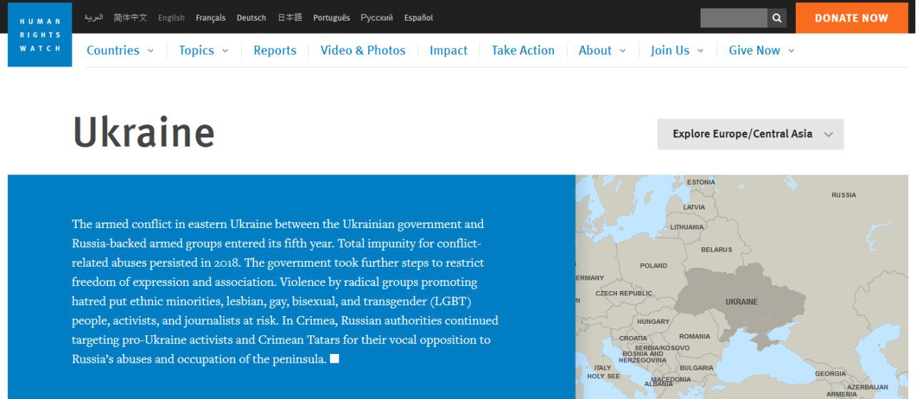Click the Czech Republic map label

pyautogui.click(x=624, y=293)
